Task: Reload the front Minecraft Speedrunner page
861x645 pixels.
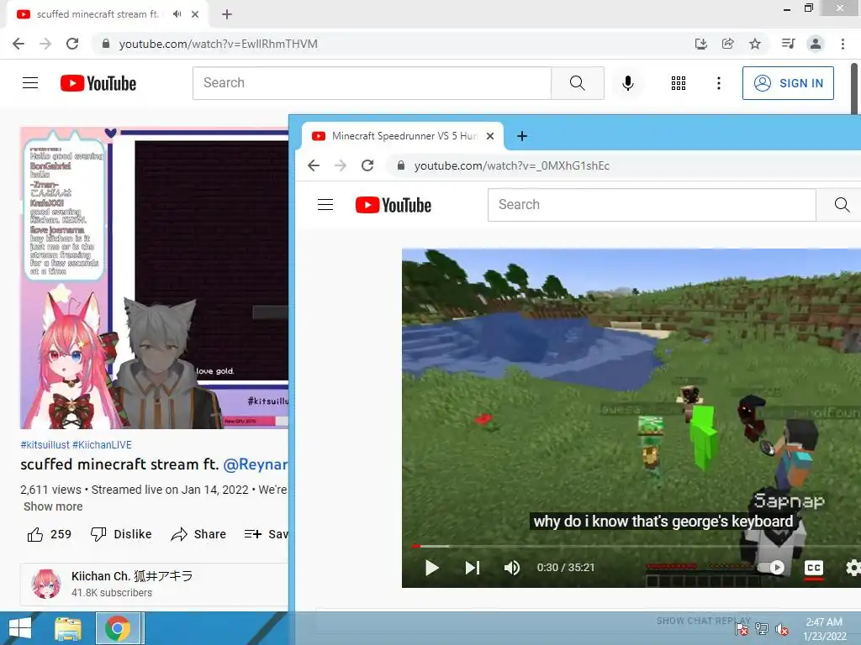Action: coord(367,165)
